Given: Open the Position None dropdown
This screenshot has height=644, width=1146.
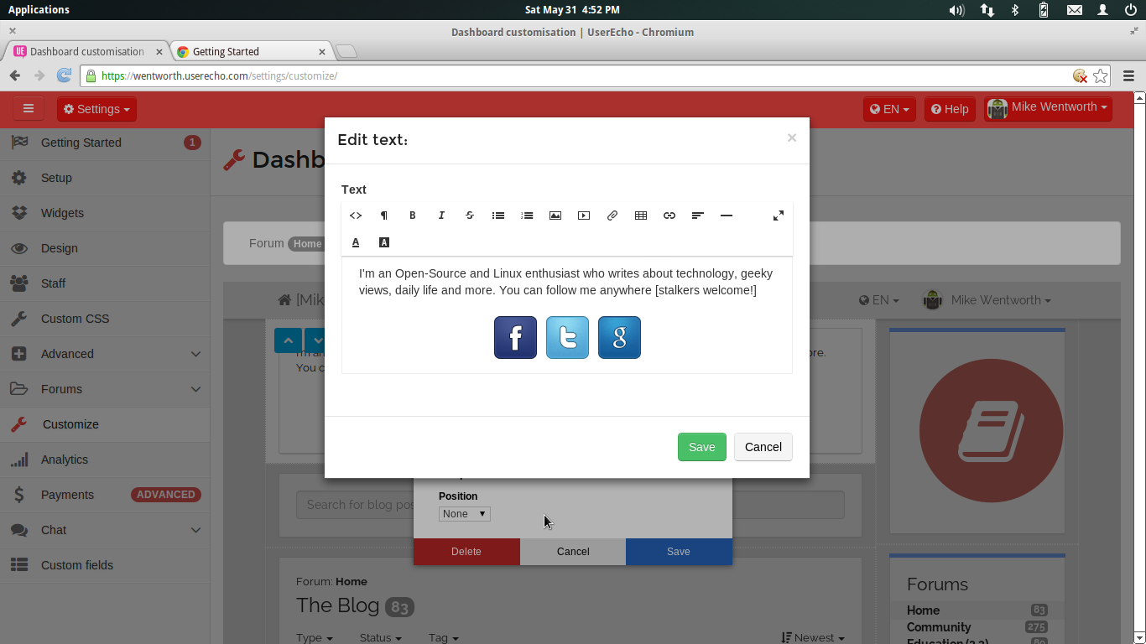Looking at the screenshot, I should tap(465, 513).
